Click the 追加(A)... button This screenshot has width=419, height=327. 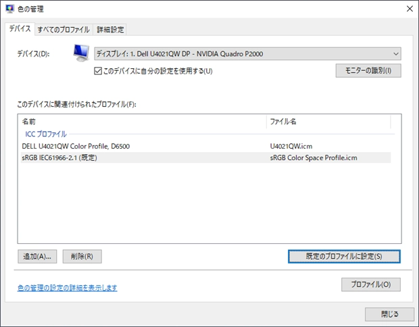(37, 257)
